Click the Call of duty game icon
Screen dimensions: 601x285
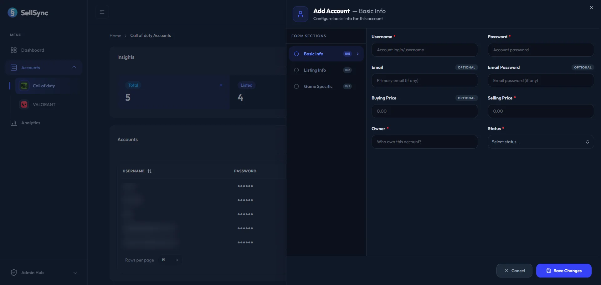click(24, 85)
